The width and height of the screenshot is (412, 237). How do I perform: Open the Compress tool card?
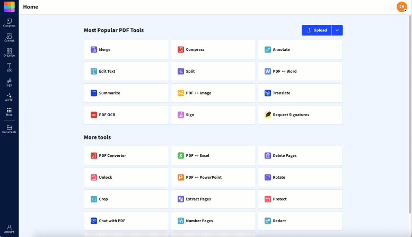(x=213, y=50)
